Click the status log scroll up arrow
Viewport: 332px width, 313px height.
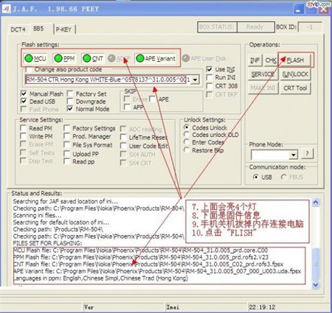click(x=316, y=203)
